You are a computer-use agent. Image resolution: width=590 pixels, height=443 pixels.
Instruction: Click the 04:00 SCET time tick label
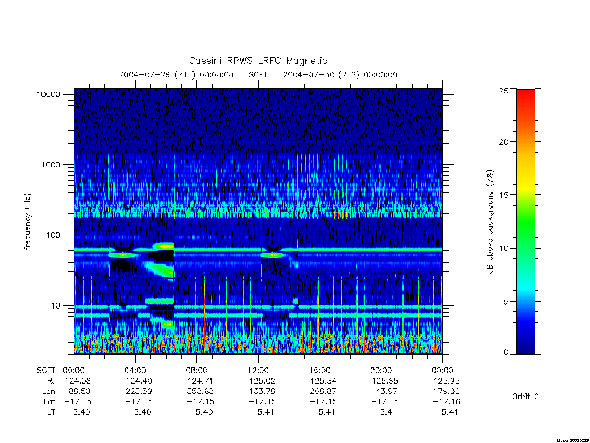pos(135,370)
